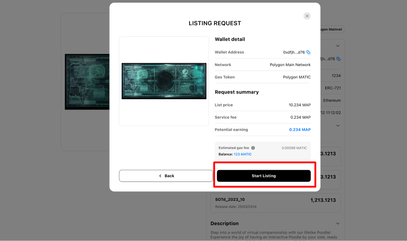
Task: Click the 123 MATIC balance link
Action: (x=242, y=154)
